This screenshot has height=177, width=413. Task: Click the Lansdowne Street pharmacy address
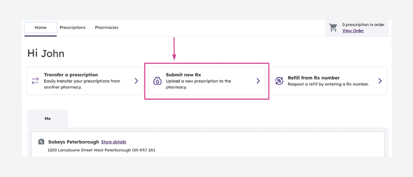click(x=102, y=150)
